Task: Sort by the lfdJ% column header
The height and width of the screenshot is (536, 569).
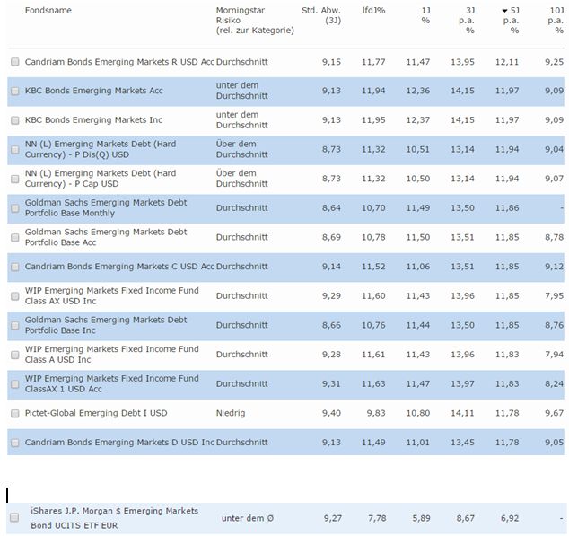Action: click(x=373, y=11)
